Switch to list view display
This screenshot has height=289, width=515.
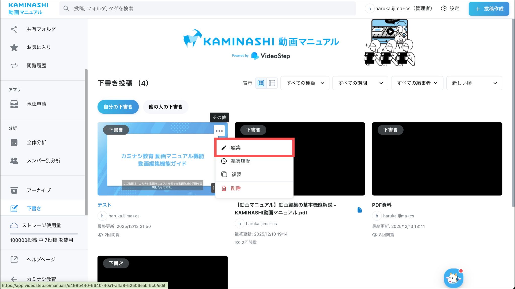[x=272, y=83]
